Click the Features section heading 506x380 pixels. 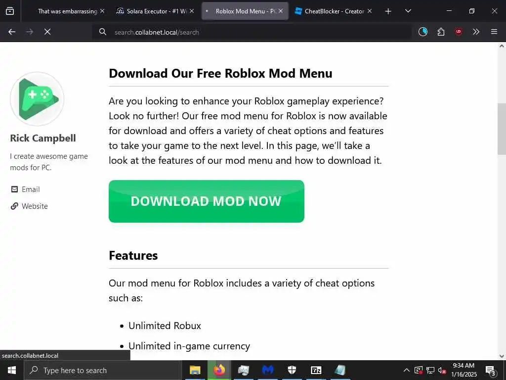(133, 256)
